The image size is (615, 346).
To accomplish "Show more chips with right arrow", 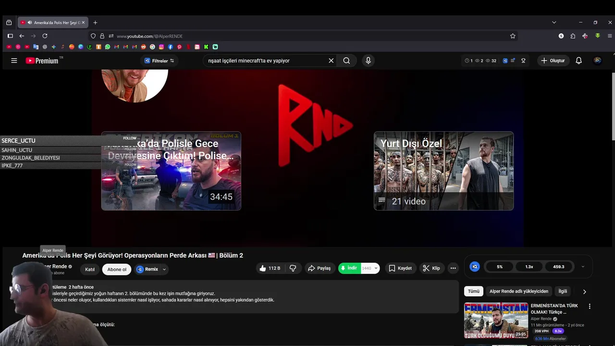I will [584, 291].
